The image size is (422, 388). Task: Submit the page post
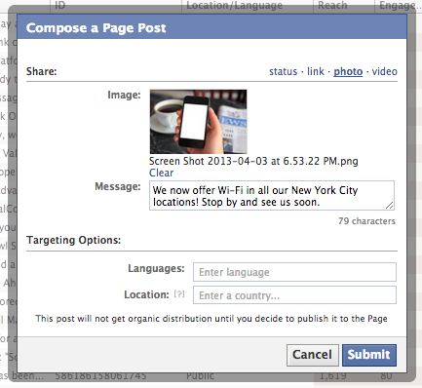369,355
